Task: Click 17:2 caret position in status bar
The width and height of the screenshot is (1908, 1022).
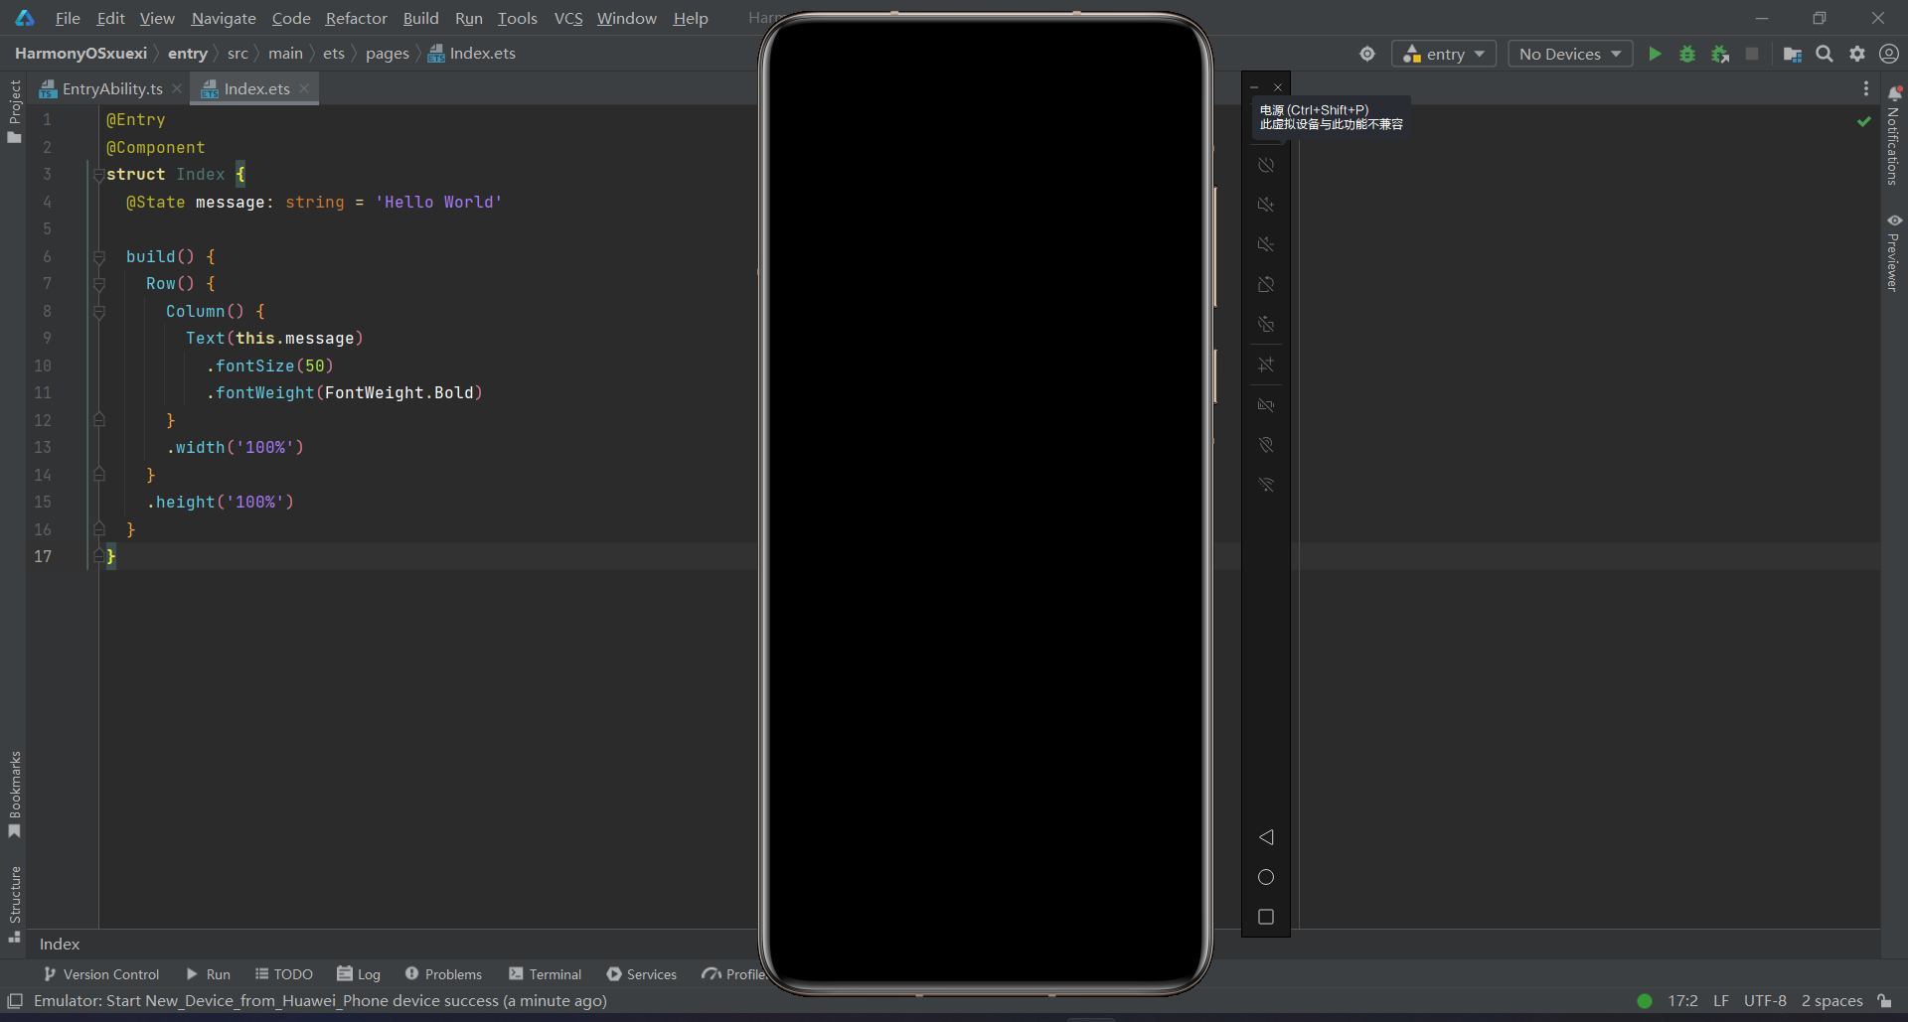Action: tap(1682, 1000)
